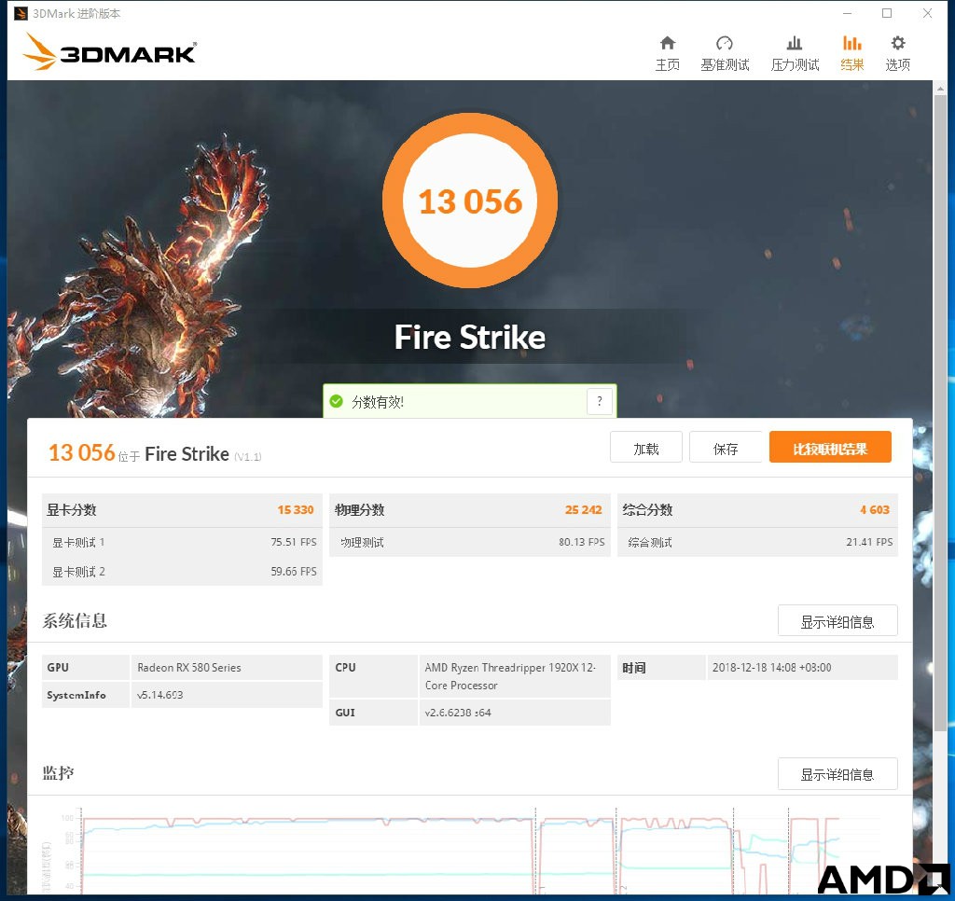Show detailed info for 监控 monitoring section
955x901 pixels.
point(837,773)
